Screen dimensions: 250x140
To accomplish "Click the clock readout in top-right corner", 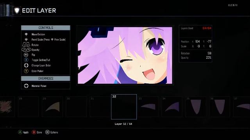I will pyautogui.click(x=233, y=5).
